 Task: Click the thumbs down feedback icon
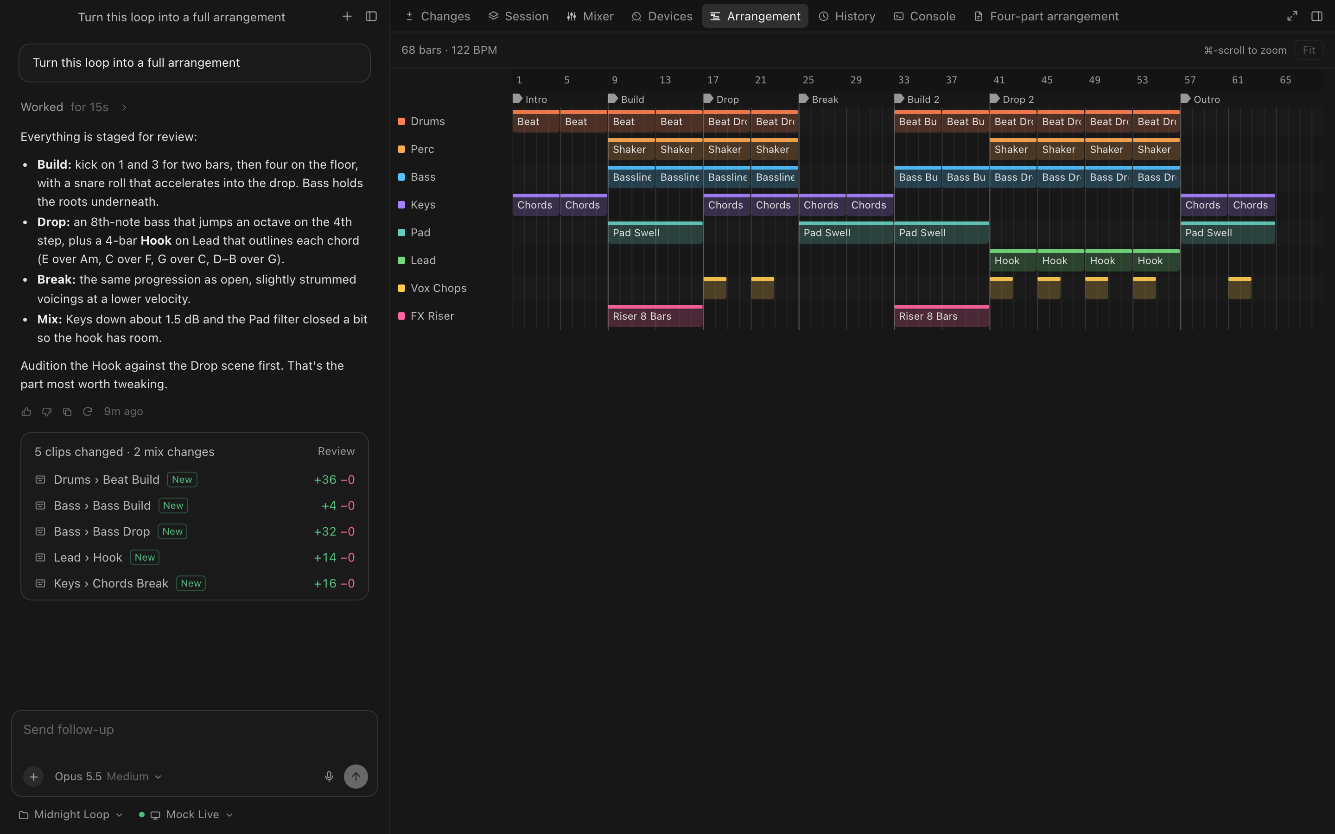tap(47, 411)
